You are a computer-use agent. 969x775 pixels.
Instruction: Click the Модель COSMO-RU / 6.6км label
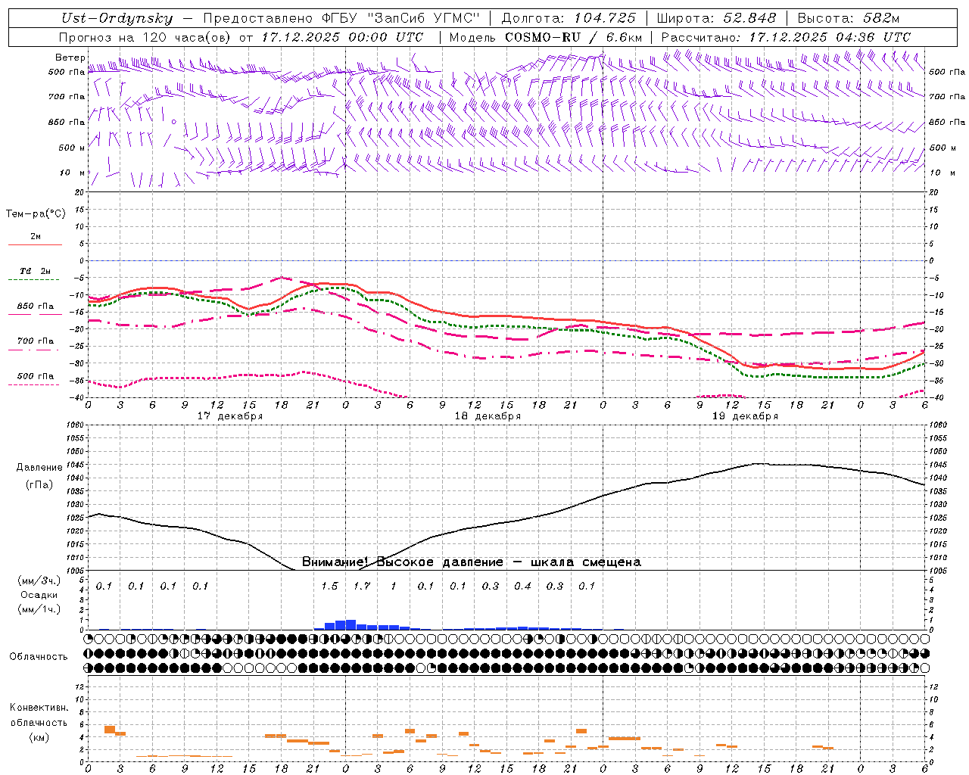(x=546, y=37)
